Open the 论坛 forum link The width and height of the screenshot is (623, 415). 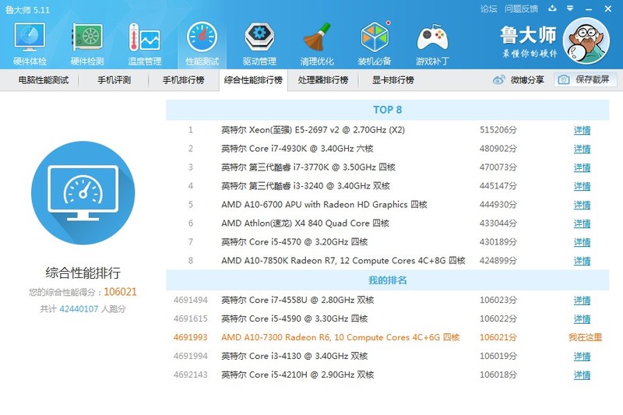(x=488, y=9)
